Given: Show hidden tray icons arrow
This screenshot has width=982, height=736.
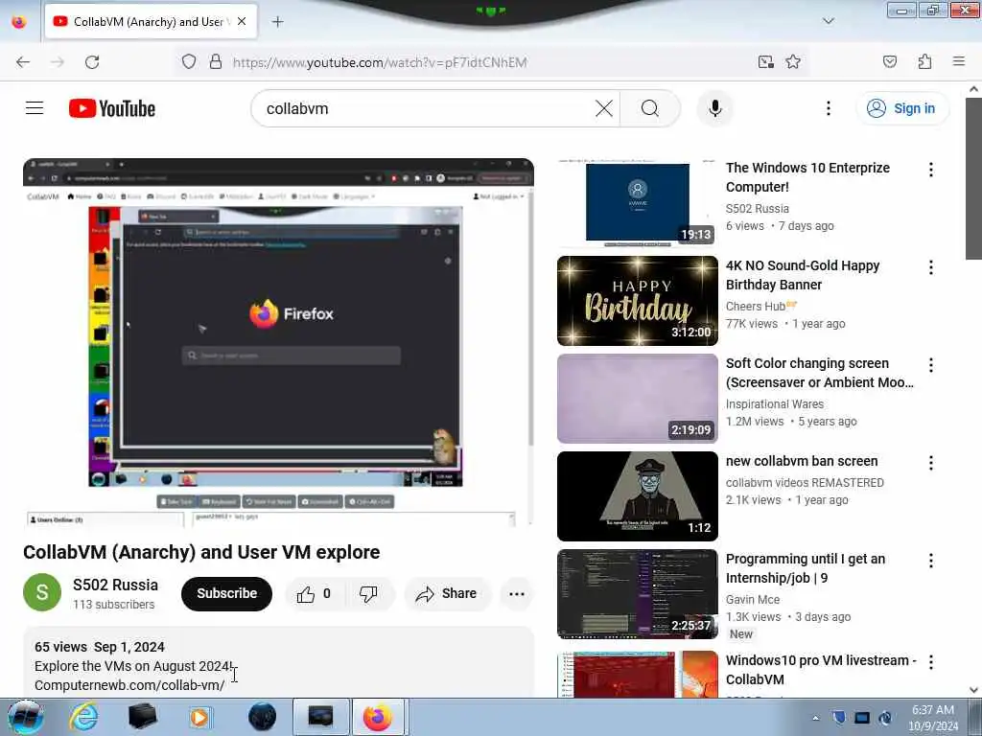Looking at the screenshot, I should 815,718.
